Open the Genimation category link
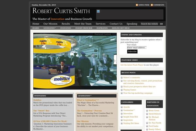 point(129,110)
